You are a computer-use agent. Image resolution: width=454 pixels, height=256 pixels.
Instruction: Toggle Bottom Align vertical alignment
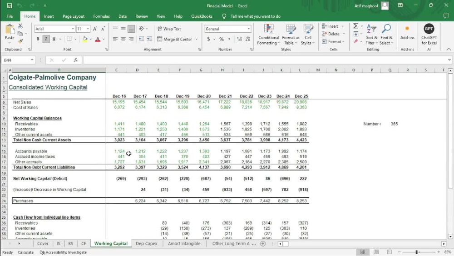[x=131, y=29]
